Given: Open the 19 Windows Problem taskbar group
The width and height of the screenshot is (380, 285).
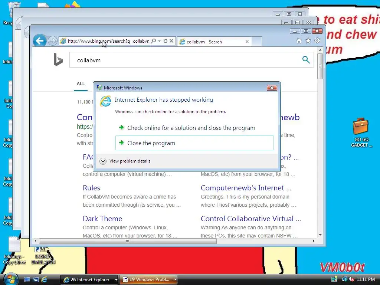Looking at the screenshot, I should tap(148, 279).
